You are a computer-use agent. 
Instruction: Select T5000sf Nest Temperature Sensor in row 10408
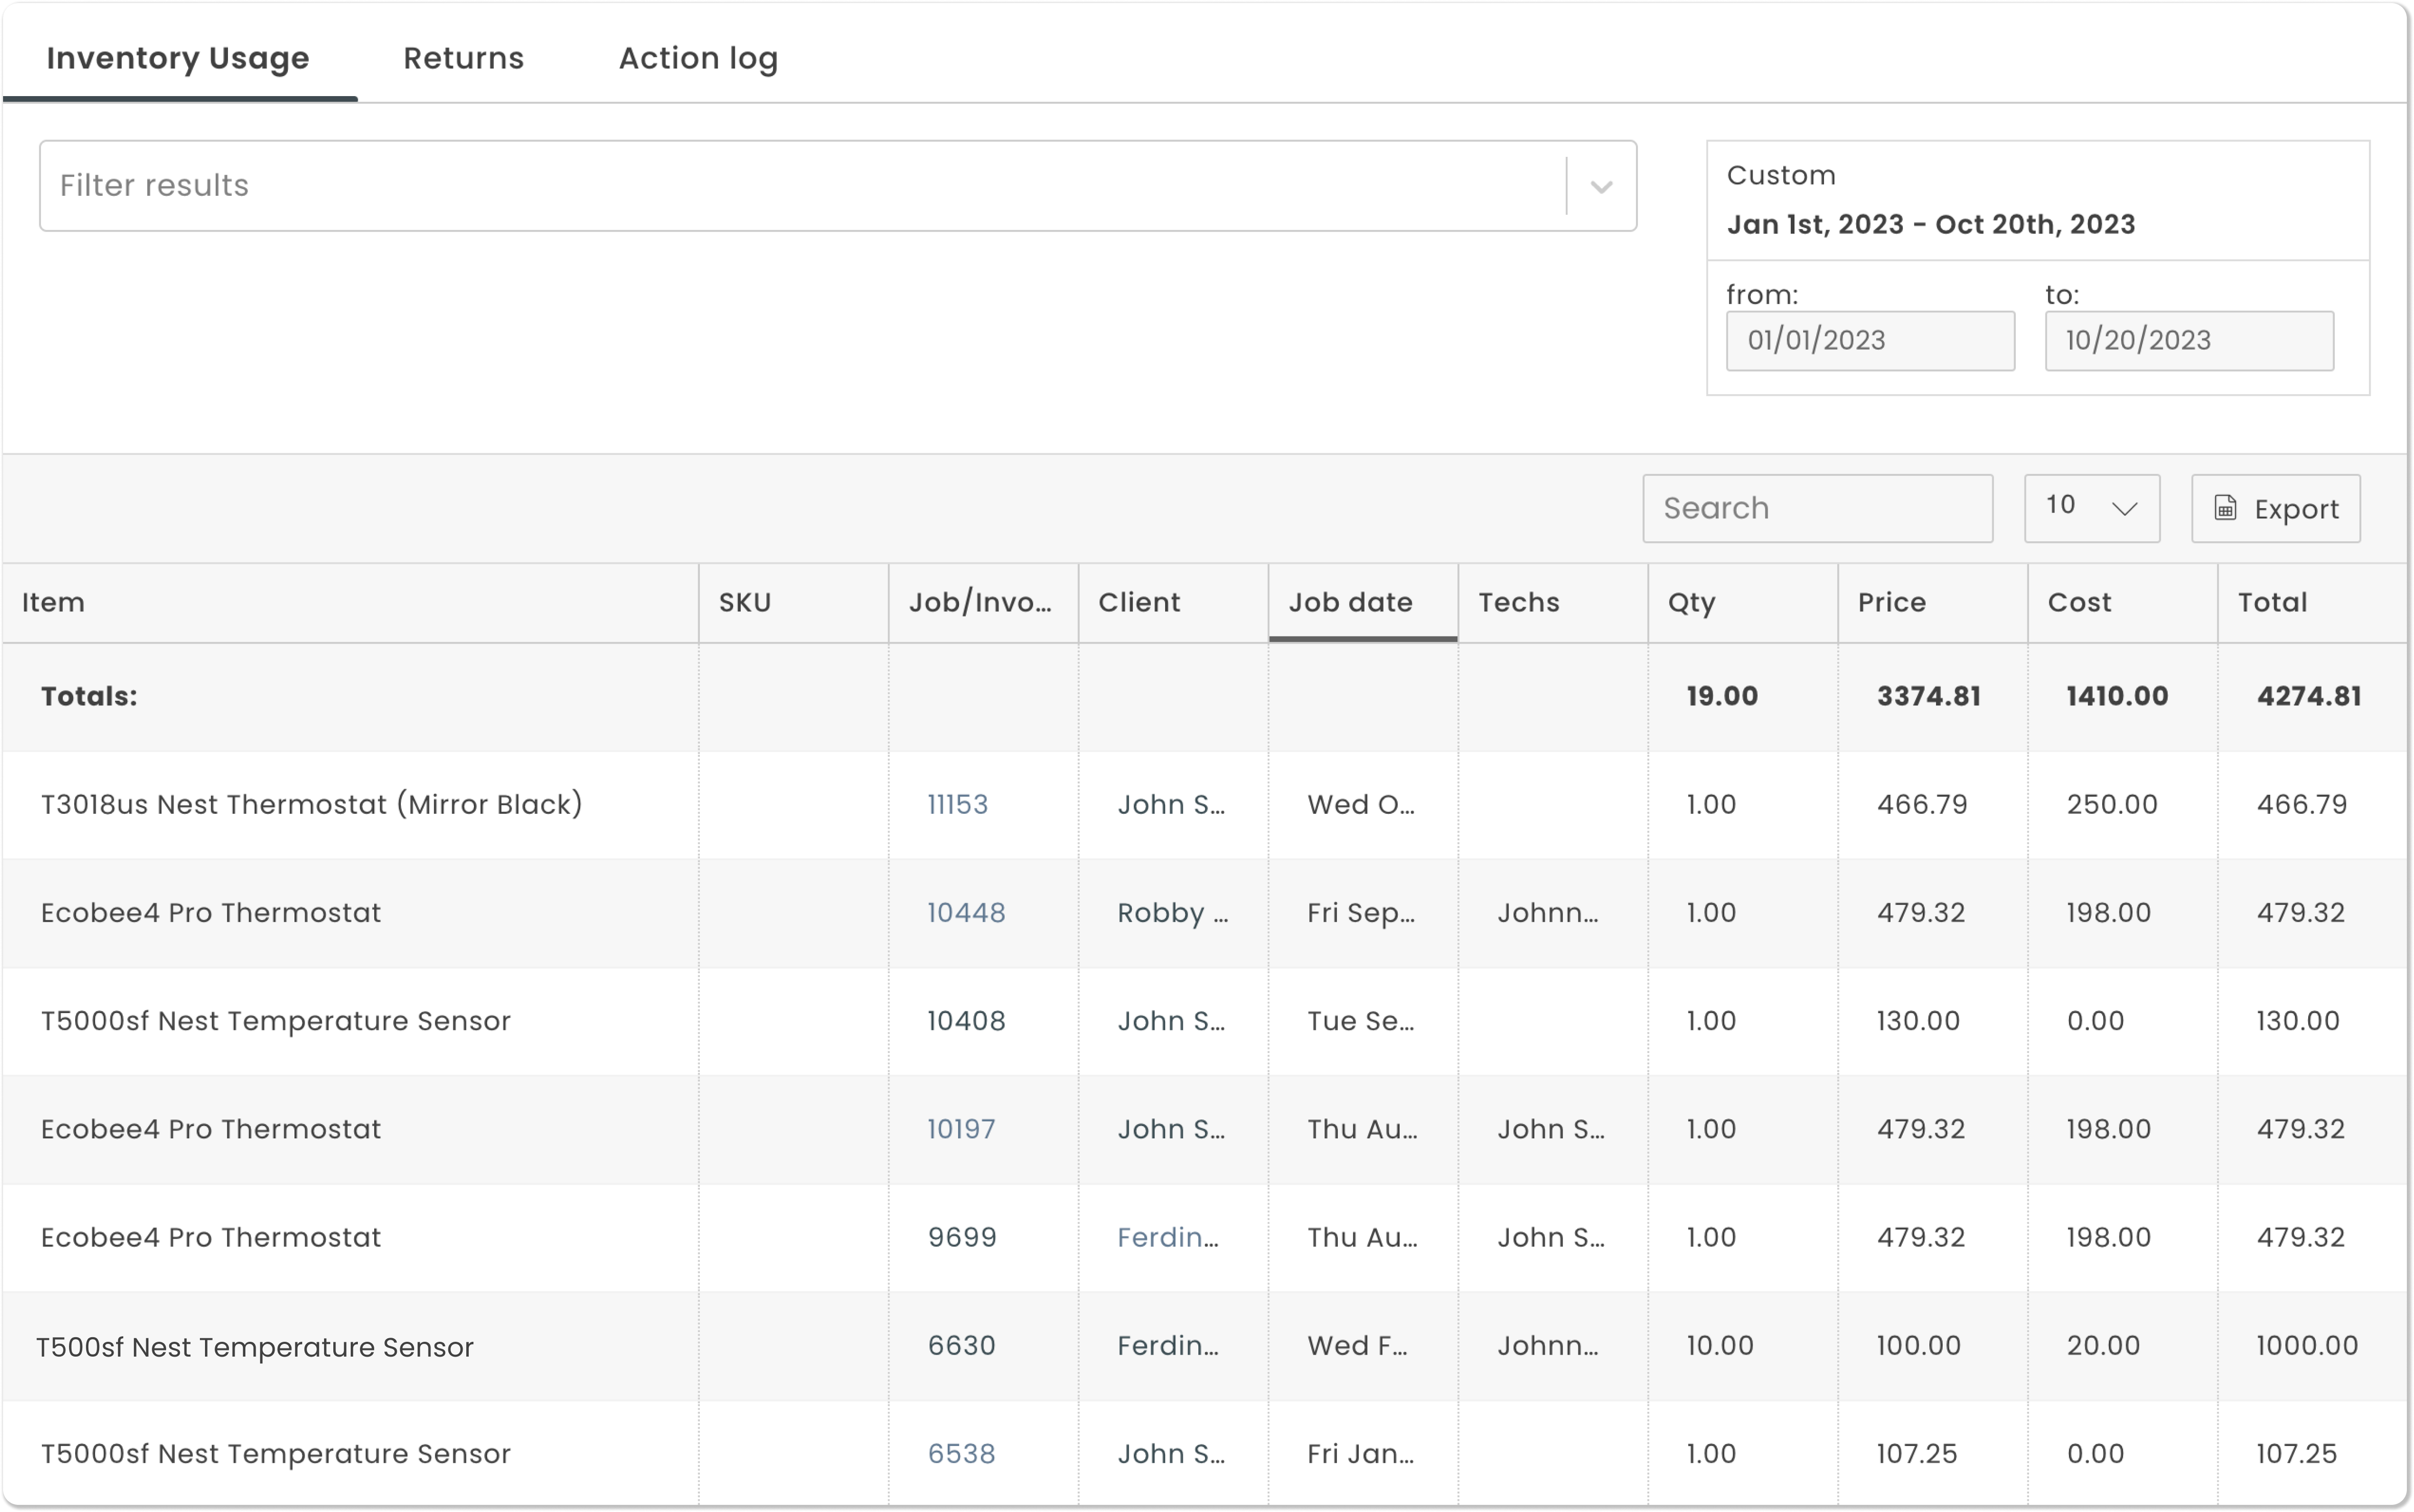coord(276,1021)
